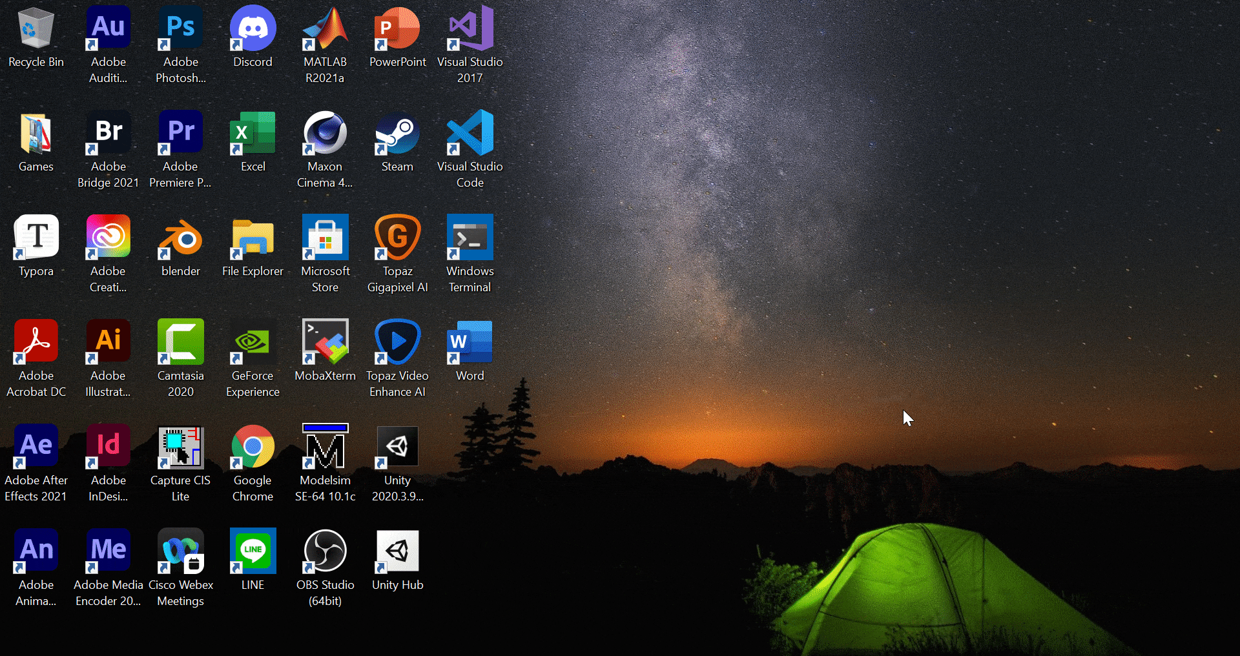Select Microsoft Store icon
Image resolution: width=1240 pixels, height=656 pixels.
(x=325, y=238)
